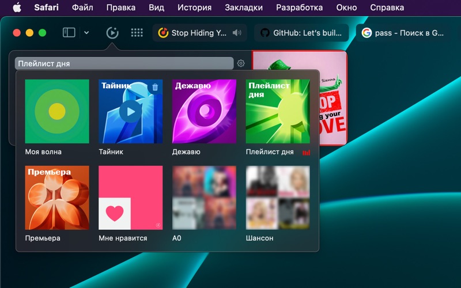The height and width of the screenshot is (288, 461).
Task: Open the Вид menu
Action: click(156, 7)
